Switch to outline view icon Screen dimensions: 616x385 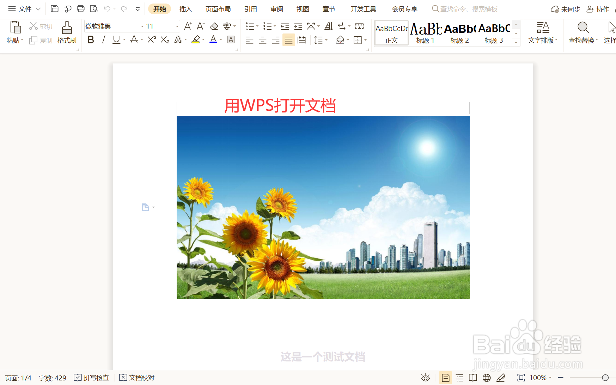tap(459, 378)
